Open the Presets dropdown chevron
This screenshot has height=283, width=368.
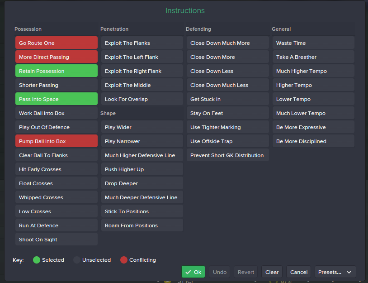tap(349, 272)
